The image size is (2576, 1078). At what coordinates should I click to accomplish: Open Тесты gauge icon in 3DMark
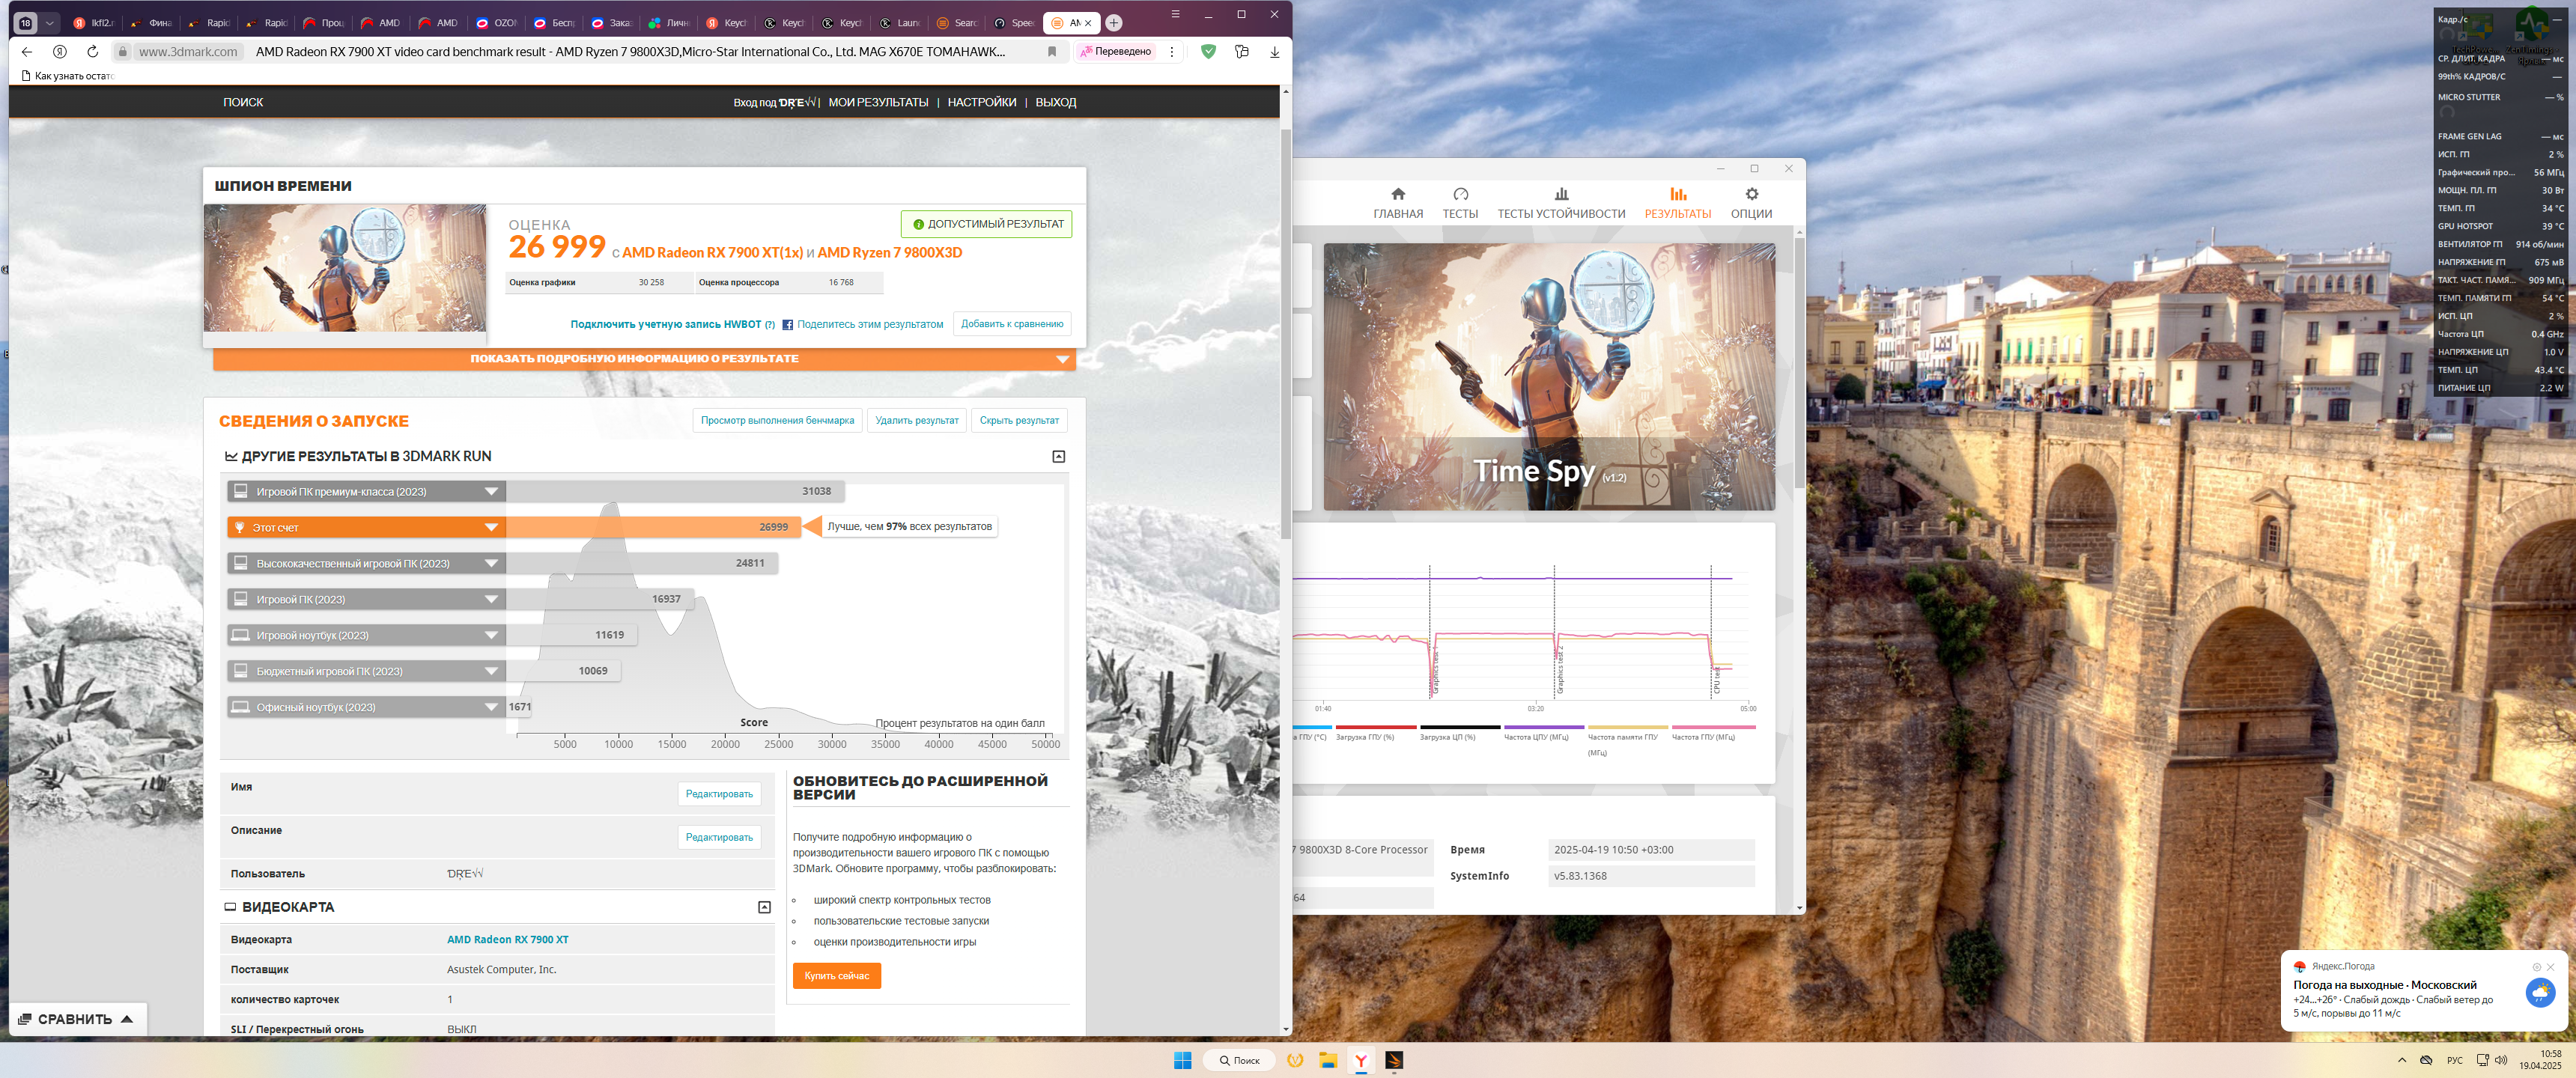[1460, 194]
